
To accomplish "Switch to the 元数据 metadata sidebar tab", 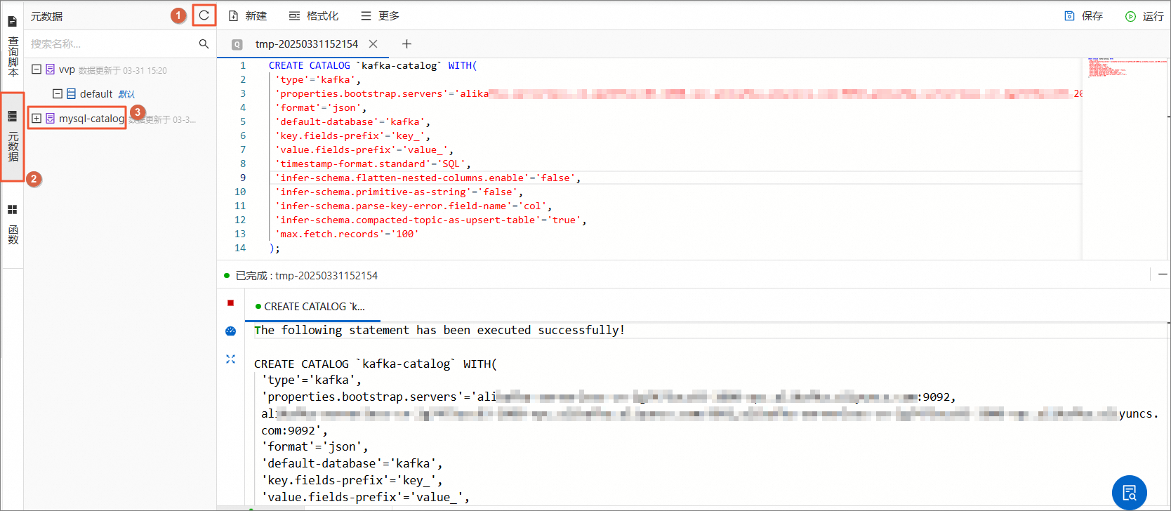I will (x=13, y=136).
